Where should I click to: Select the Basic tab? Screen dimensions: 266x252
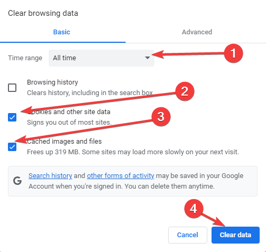[x=62, y=32]
